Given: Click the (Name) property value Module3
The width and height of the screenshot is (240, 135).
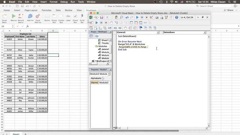Looking at the screenshot, I should pos(104,82).
